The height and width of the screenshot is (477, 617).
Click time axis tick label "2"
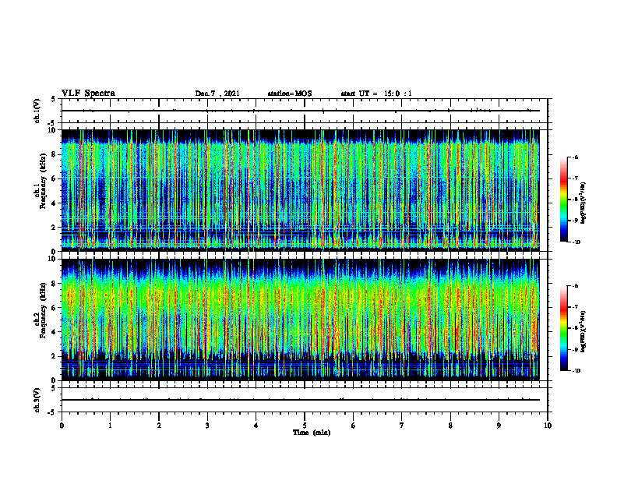[159, 426]
